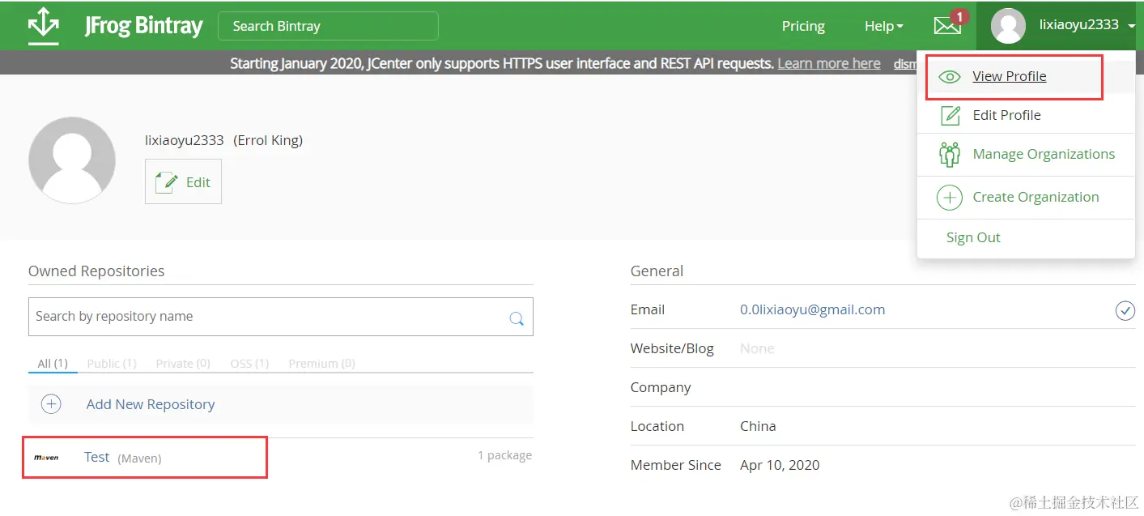Screen dimensions: 1144x516
Task: Choose Manage Organizations in the account menu
Action: 1044,154
